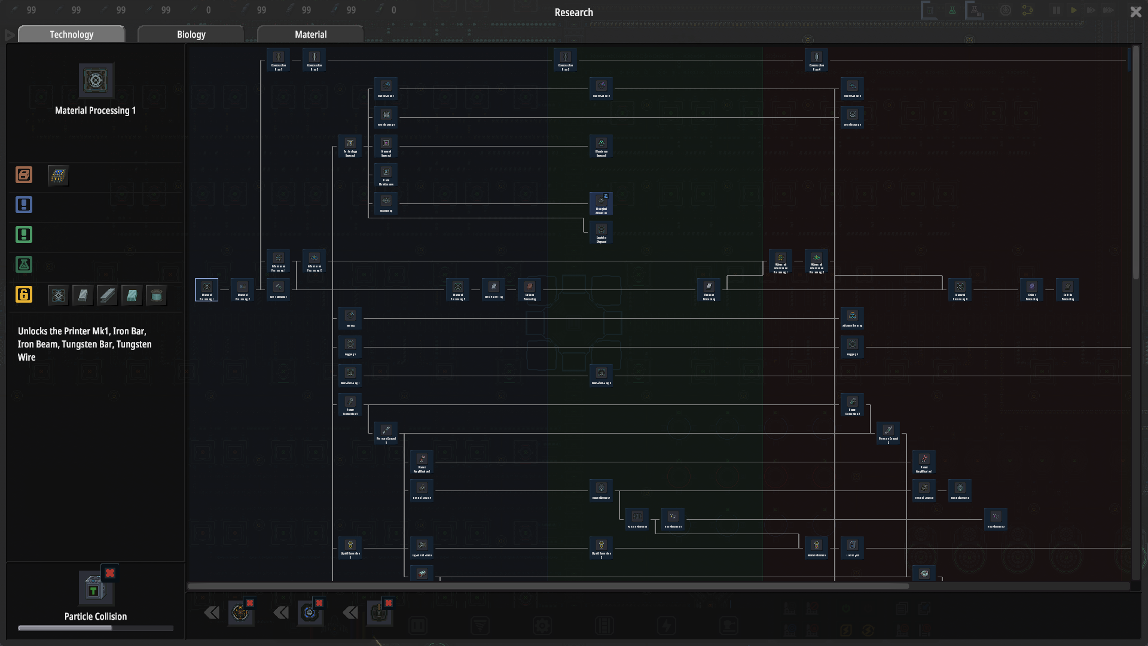The width and height of the screenshot is (1148, 646).
Task: Click the Iron Beam unlock icon
Action: tap(107, 295)
